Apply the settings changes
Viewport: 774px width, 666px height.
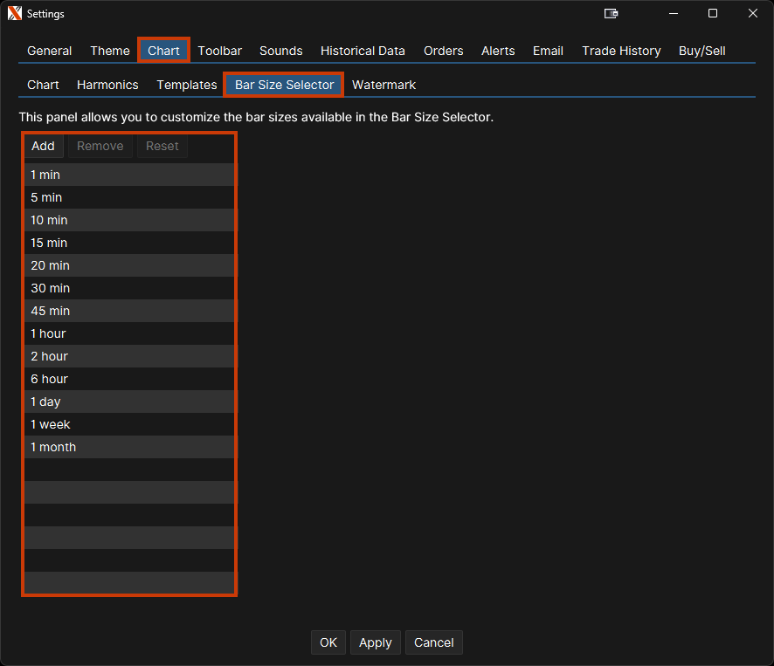point(376,642)
